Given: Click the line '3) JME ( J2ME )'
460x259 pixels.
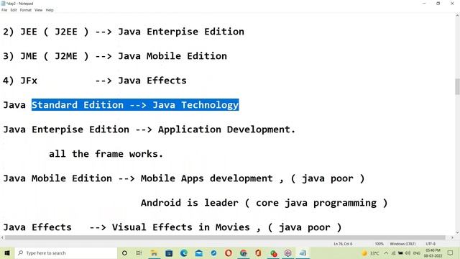Looking at the screenshot, I should click(x=115, y=56).
